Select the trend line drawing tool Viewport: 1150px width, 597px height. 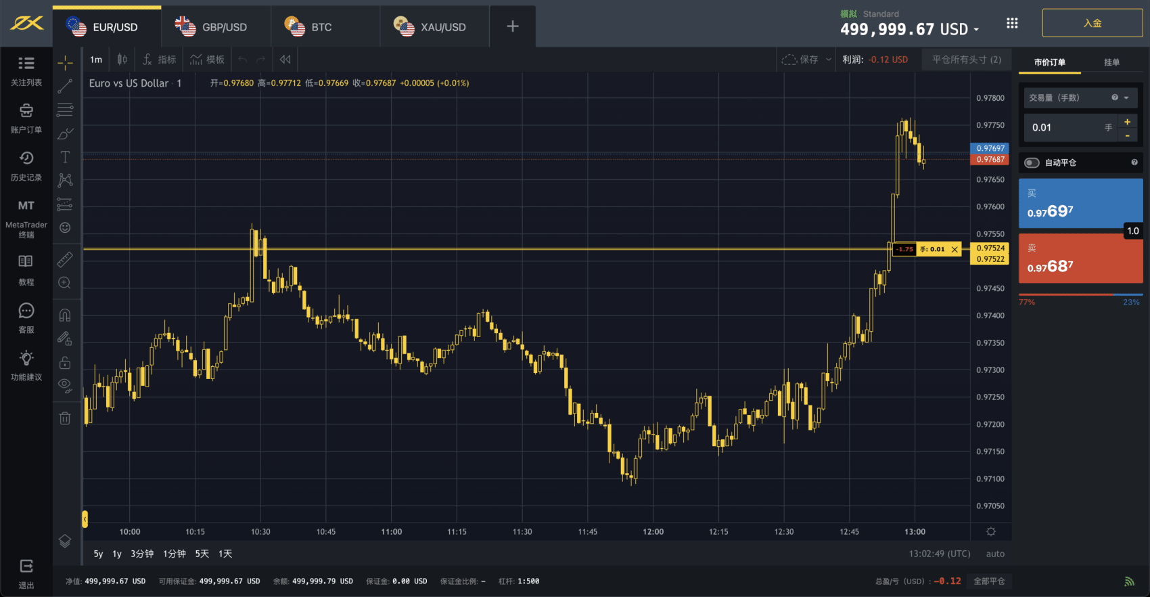click(x=65, y=86)
